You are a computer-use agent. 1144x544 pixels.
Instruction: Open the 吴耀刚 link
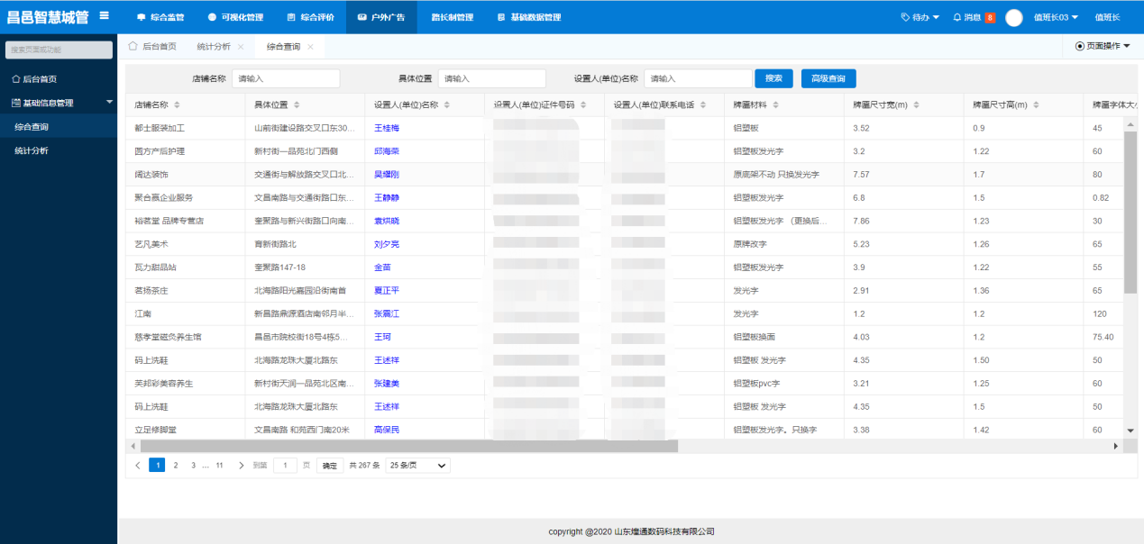click(386, 175)
